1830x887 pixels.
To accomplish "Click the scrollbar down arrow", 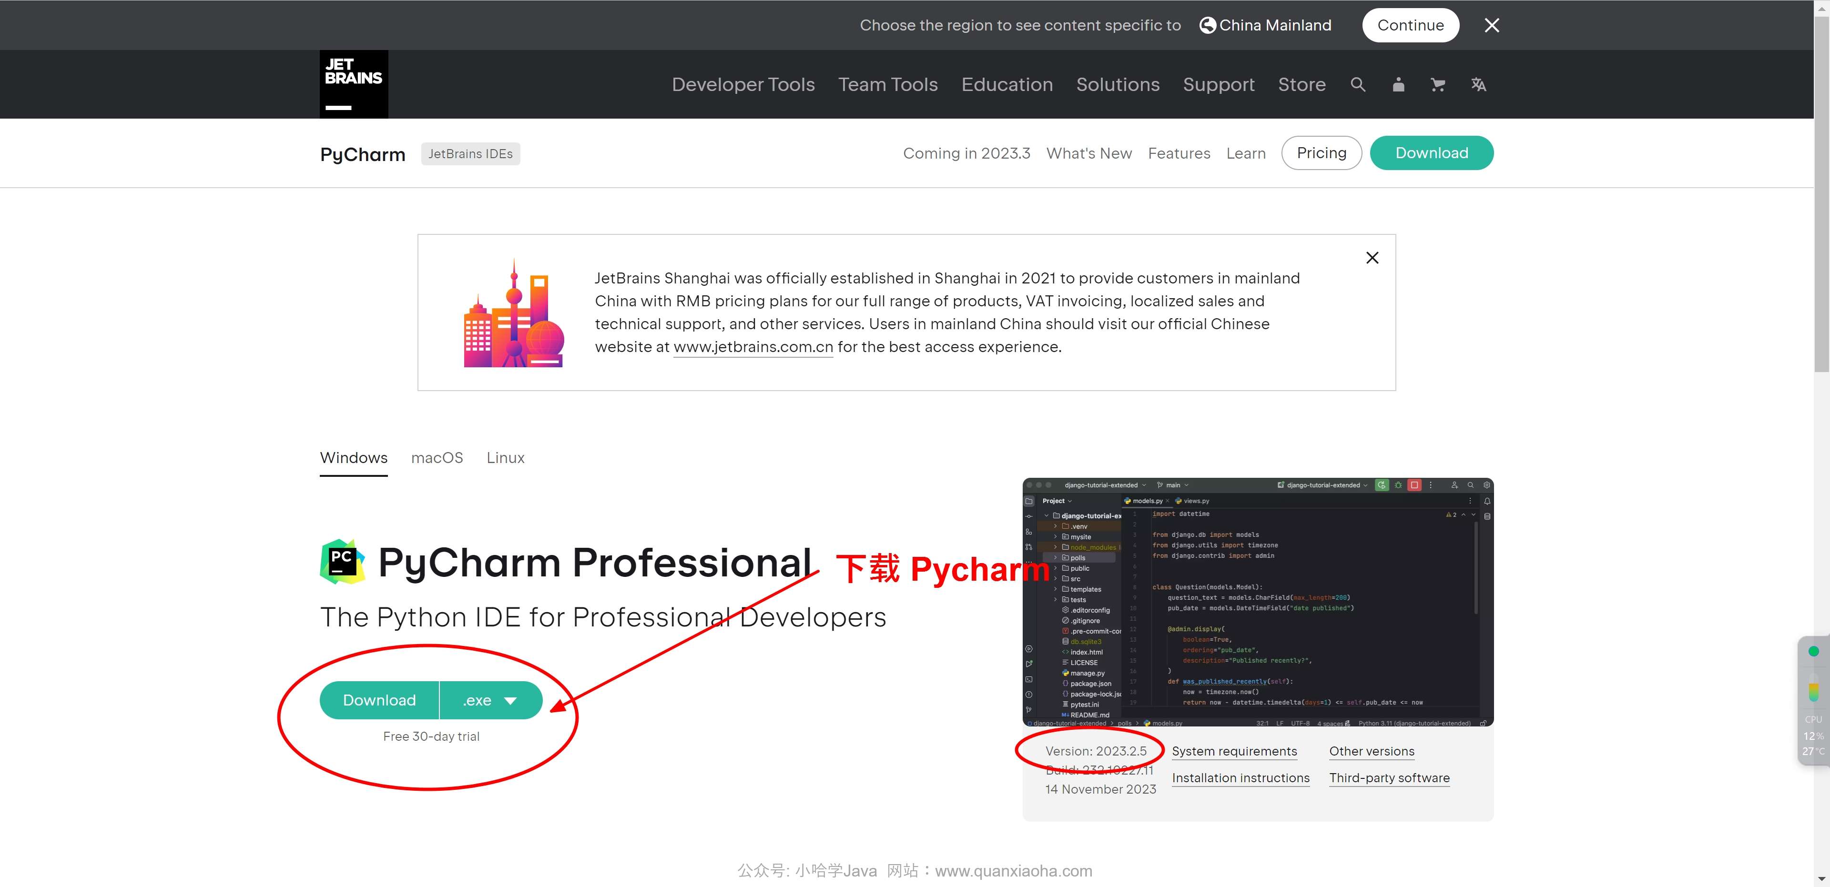I will coord(1821,879).
